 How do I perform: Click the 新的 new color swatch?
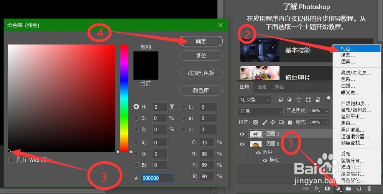[x=146, y=58]
